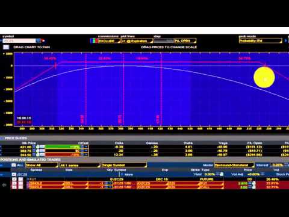The height and width of the screenshot is (217, 289).
Task: Toggle the /ZCZ5 group checkbox
Action: click(14, 174)
